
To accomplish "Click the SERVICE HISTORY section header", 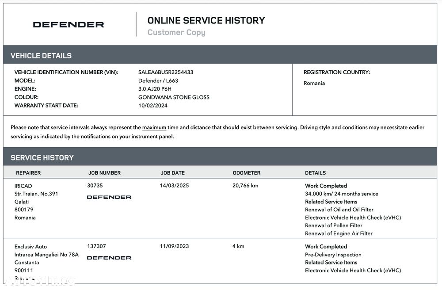I will (x=42, y=158).
